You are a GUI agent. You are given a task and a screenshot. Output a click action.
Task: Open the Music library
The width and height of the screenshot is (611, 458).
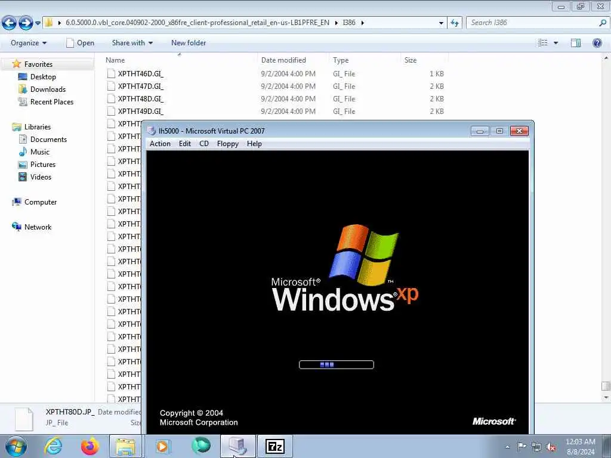40,152
